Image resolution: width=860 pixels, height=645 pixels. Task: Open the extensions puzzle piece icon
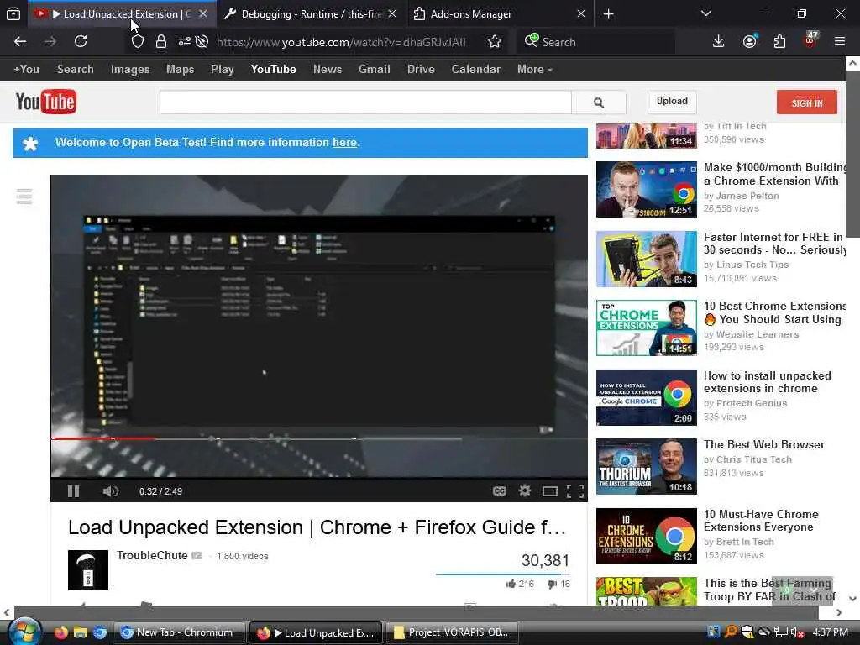[x=779, y=41]
